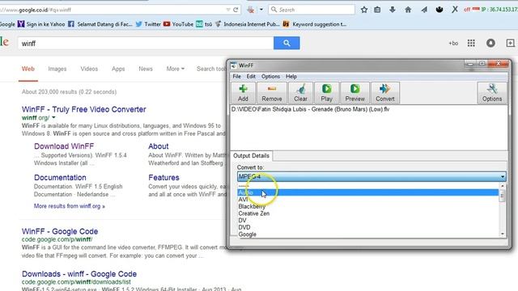Expand the Google More dropdown
This screenshot has height=291, width=518.
pos(175,69)
